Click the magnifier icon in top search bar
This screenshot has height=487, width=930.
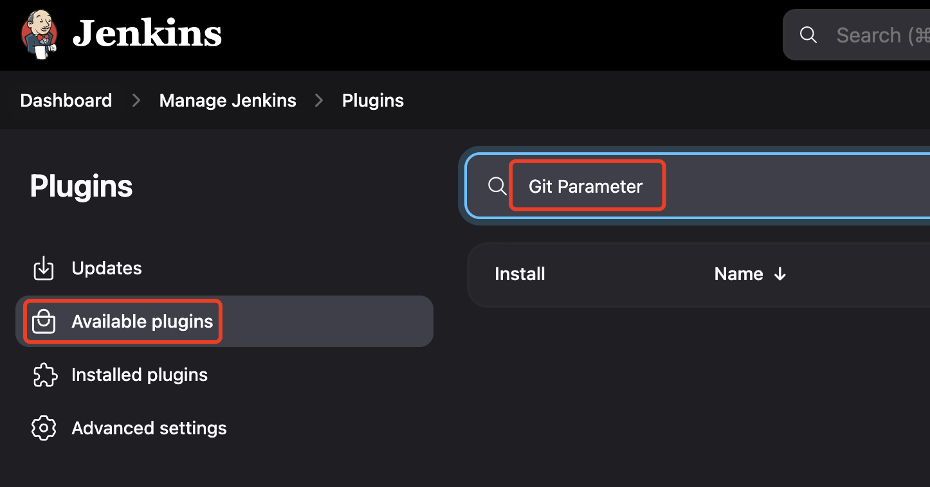(808, 35)
